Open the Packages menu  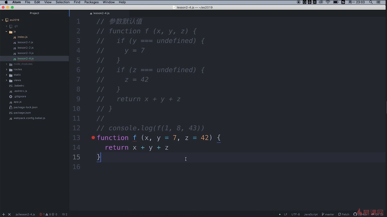(92, 2)
